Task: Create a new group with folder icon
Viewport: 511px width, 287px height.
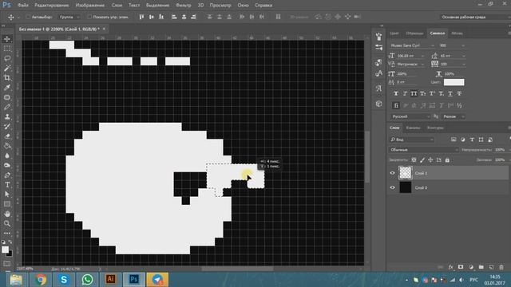Action: click(481, 267)
